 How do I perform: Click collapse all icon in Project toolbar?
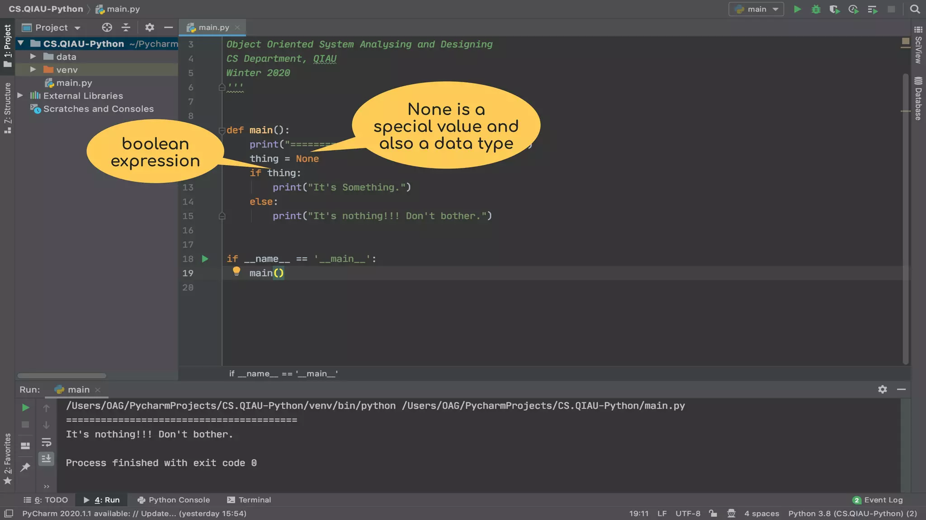[x=126, y=28]
